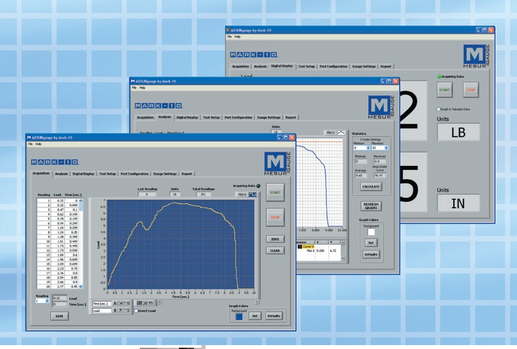
Task: Select the crosshair cursor tool in graph palette
Action: point(139,303)
